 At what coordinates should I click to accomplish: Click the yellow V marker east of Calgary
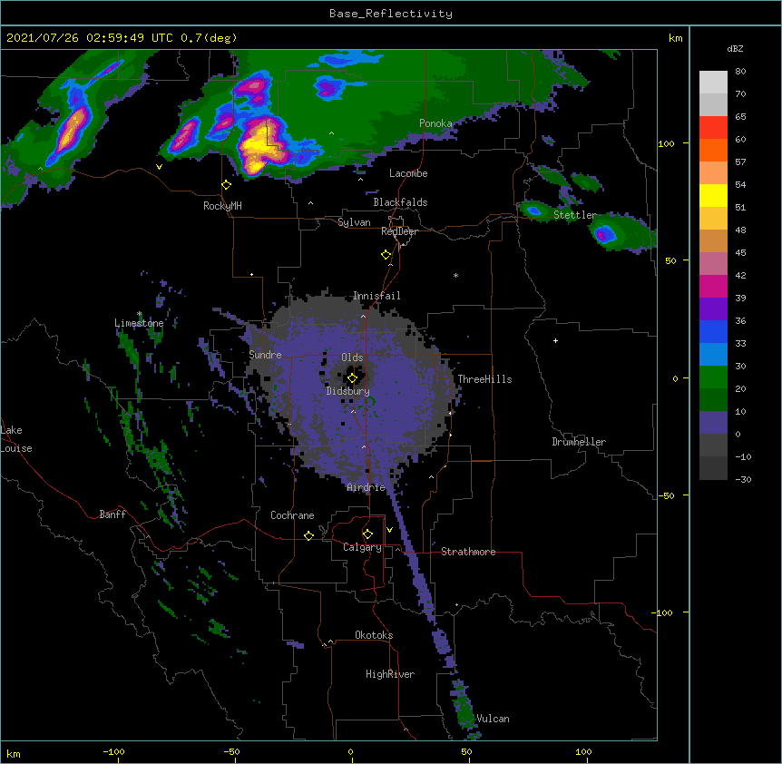pyautogui.click(x=389, y=530)
